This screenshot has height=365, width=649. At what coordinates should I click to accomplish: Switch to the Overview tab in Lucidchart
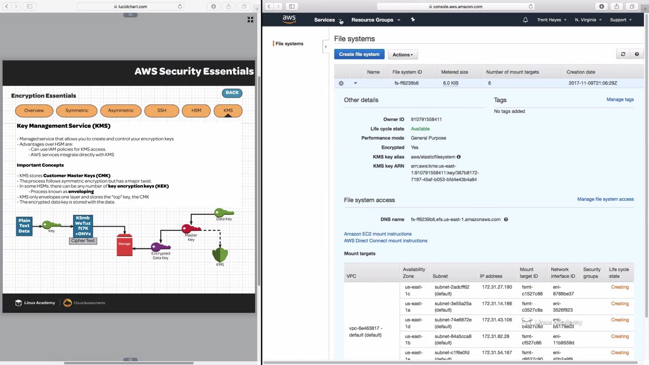point(34,111)
